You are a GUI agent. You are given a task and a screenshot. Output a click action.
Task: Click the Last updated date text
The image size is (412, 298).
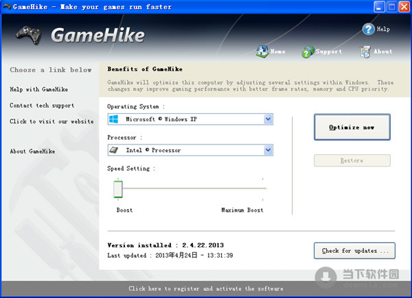[170, 256]
